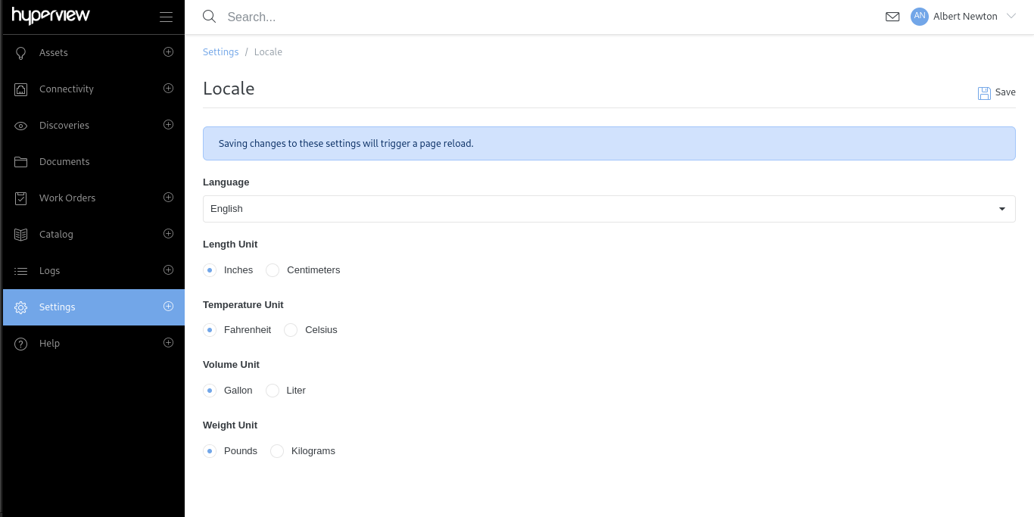Expand the Logs submenu plus

click(x=169, y=270)
